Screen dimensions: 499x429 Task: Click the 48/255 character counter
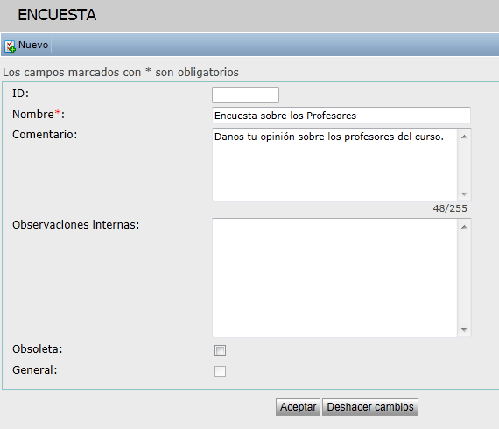(450, 208)
